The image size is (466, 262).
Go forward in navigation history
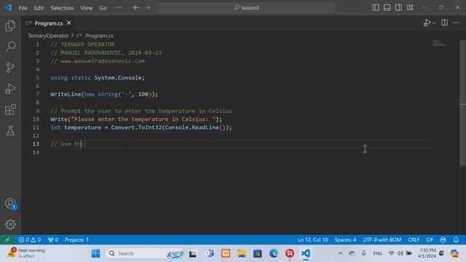coord(148,8)
